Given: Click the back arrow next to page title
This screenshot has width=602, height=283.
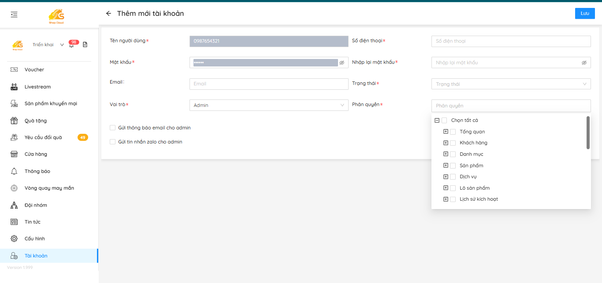Looking at the screenshot, I should 108,14.
